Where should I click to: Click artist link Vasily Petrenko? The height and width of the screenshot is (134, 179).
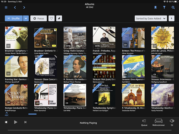(x=157, y=110)
